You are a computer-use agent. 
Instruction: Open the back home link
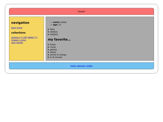click(x=17, y=28)
